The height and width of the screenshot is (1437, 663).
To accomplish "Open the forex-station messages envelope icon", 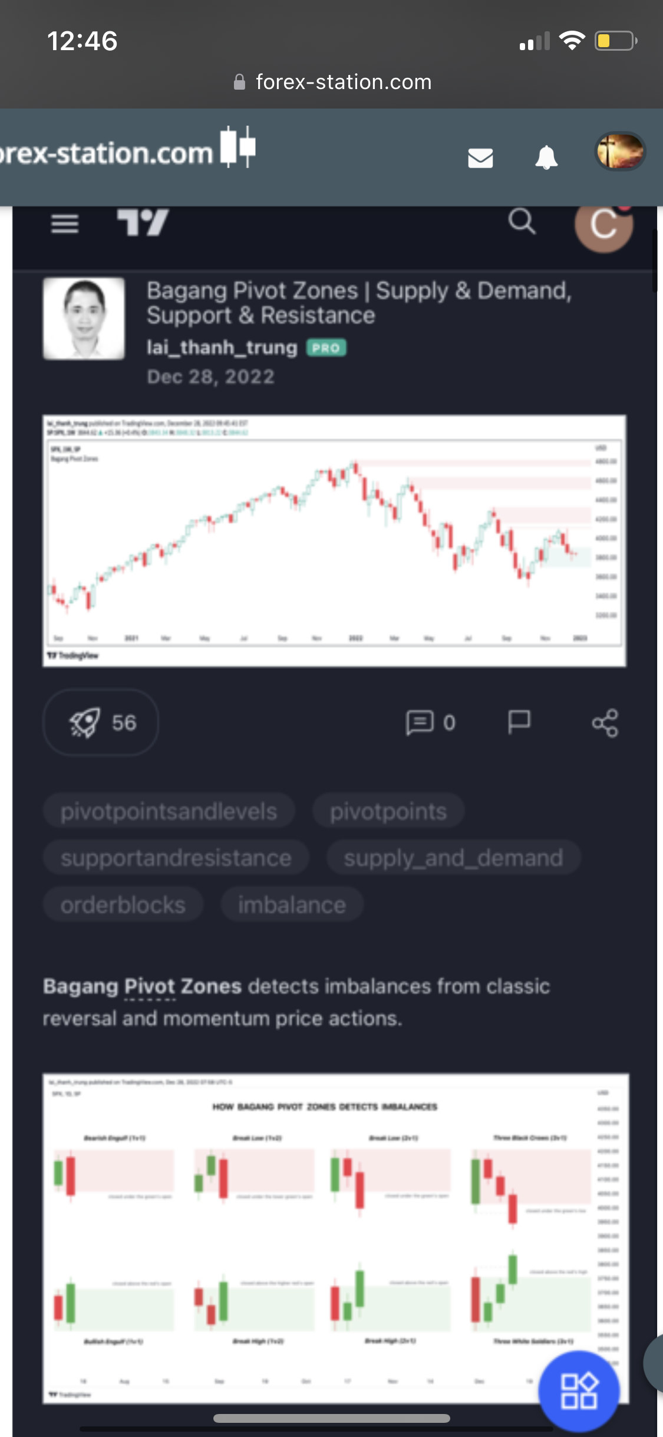I will 480,158.
